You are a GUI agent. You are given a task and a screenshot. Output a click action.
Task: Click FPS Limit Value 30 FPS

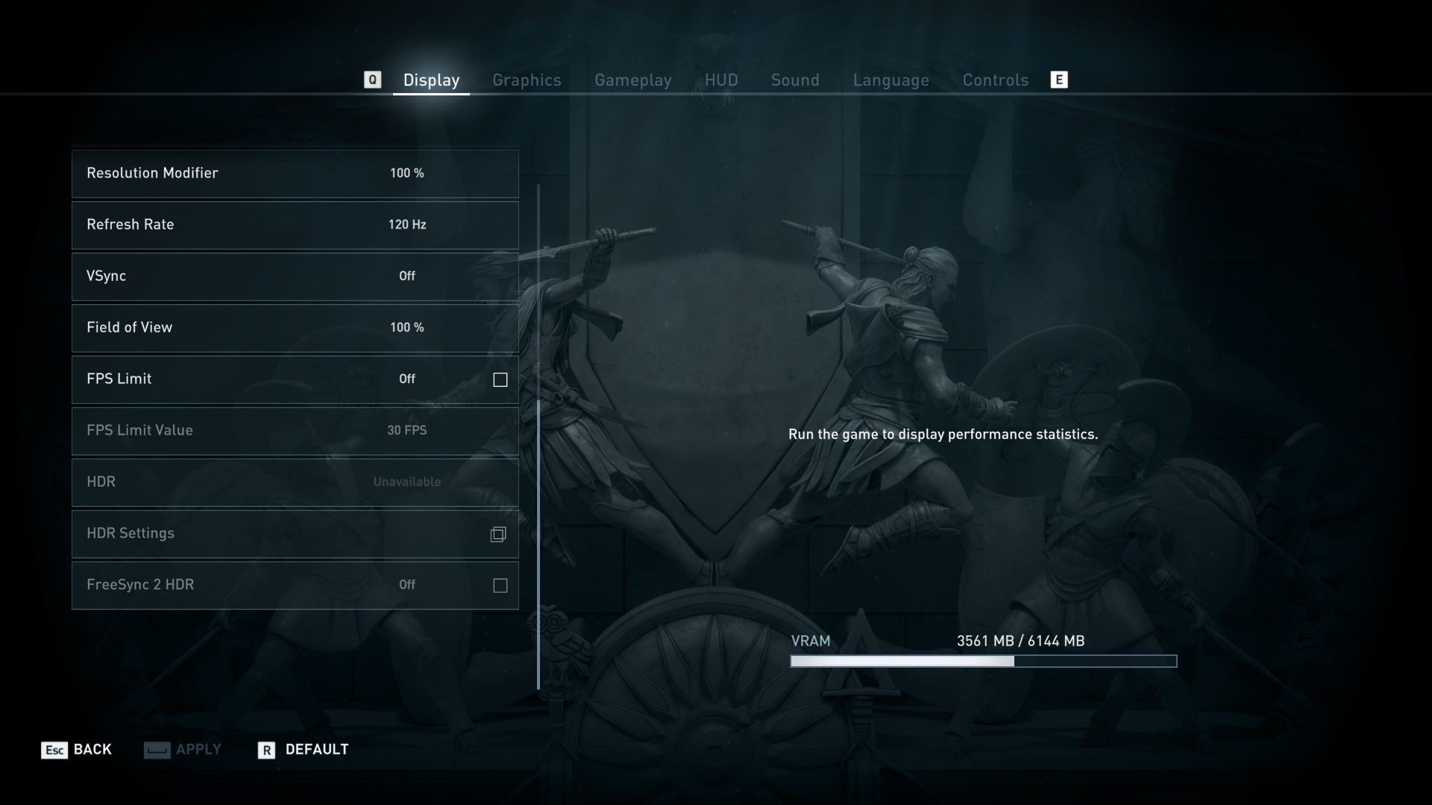point(294,431)
